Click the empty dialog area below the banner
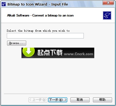 58,76
